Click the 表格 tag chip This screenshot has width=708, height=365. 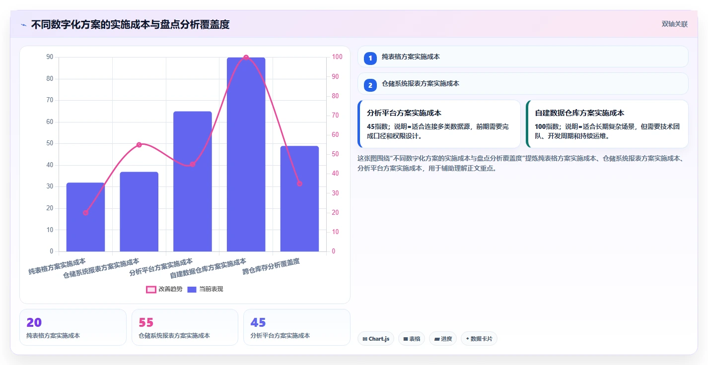click(412, 339)
